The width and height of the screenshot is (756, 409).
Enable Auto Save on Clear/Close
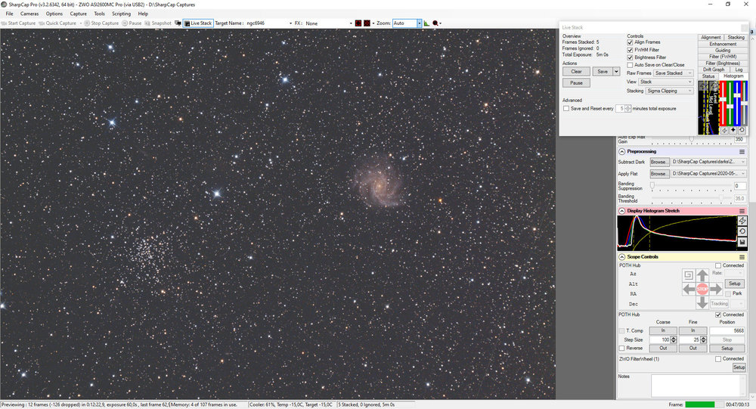coord(630,64)
